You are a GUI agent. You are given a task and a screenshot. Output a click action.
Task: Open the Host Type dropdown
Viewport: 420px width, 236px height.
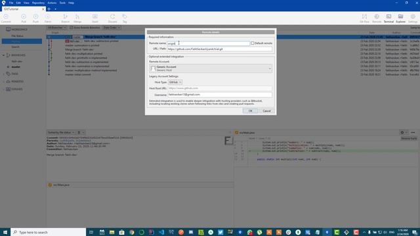click(175, 82)
